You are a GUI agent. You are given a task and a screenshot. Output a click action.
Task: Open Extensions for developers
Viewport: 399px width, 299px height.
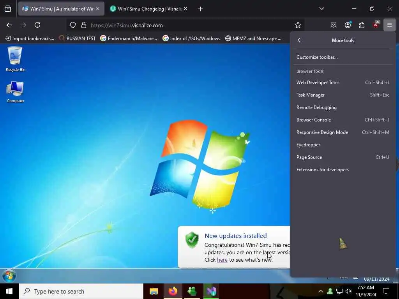point(343,170)
